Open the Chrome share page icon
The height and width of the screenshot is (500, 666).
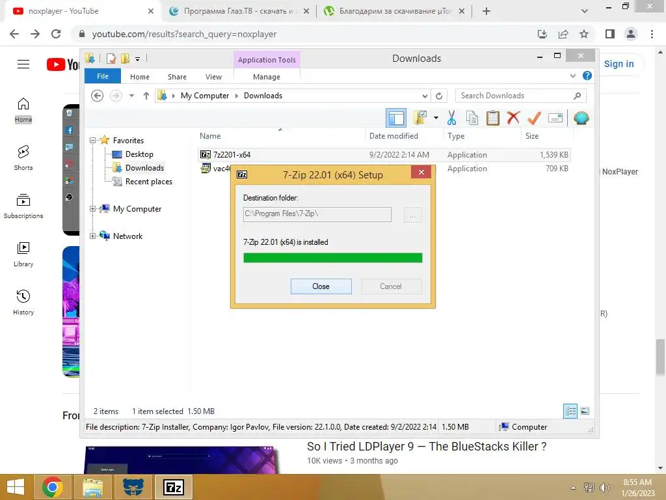(563, 34)
